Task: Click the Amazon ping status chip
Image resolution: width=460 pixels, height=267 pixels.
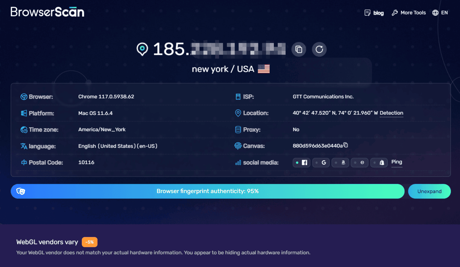Action: (x=340, y=163)
